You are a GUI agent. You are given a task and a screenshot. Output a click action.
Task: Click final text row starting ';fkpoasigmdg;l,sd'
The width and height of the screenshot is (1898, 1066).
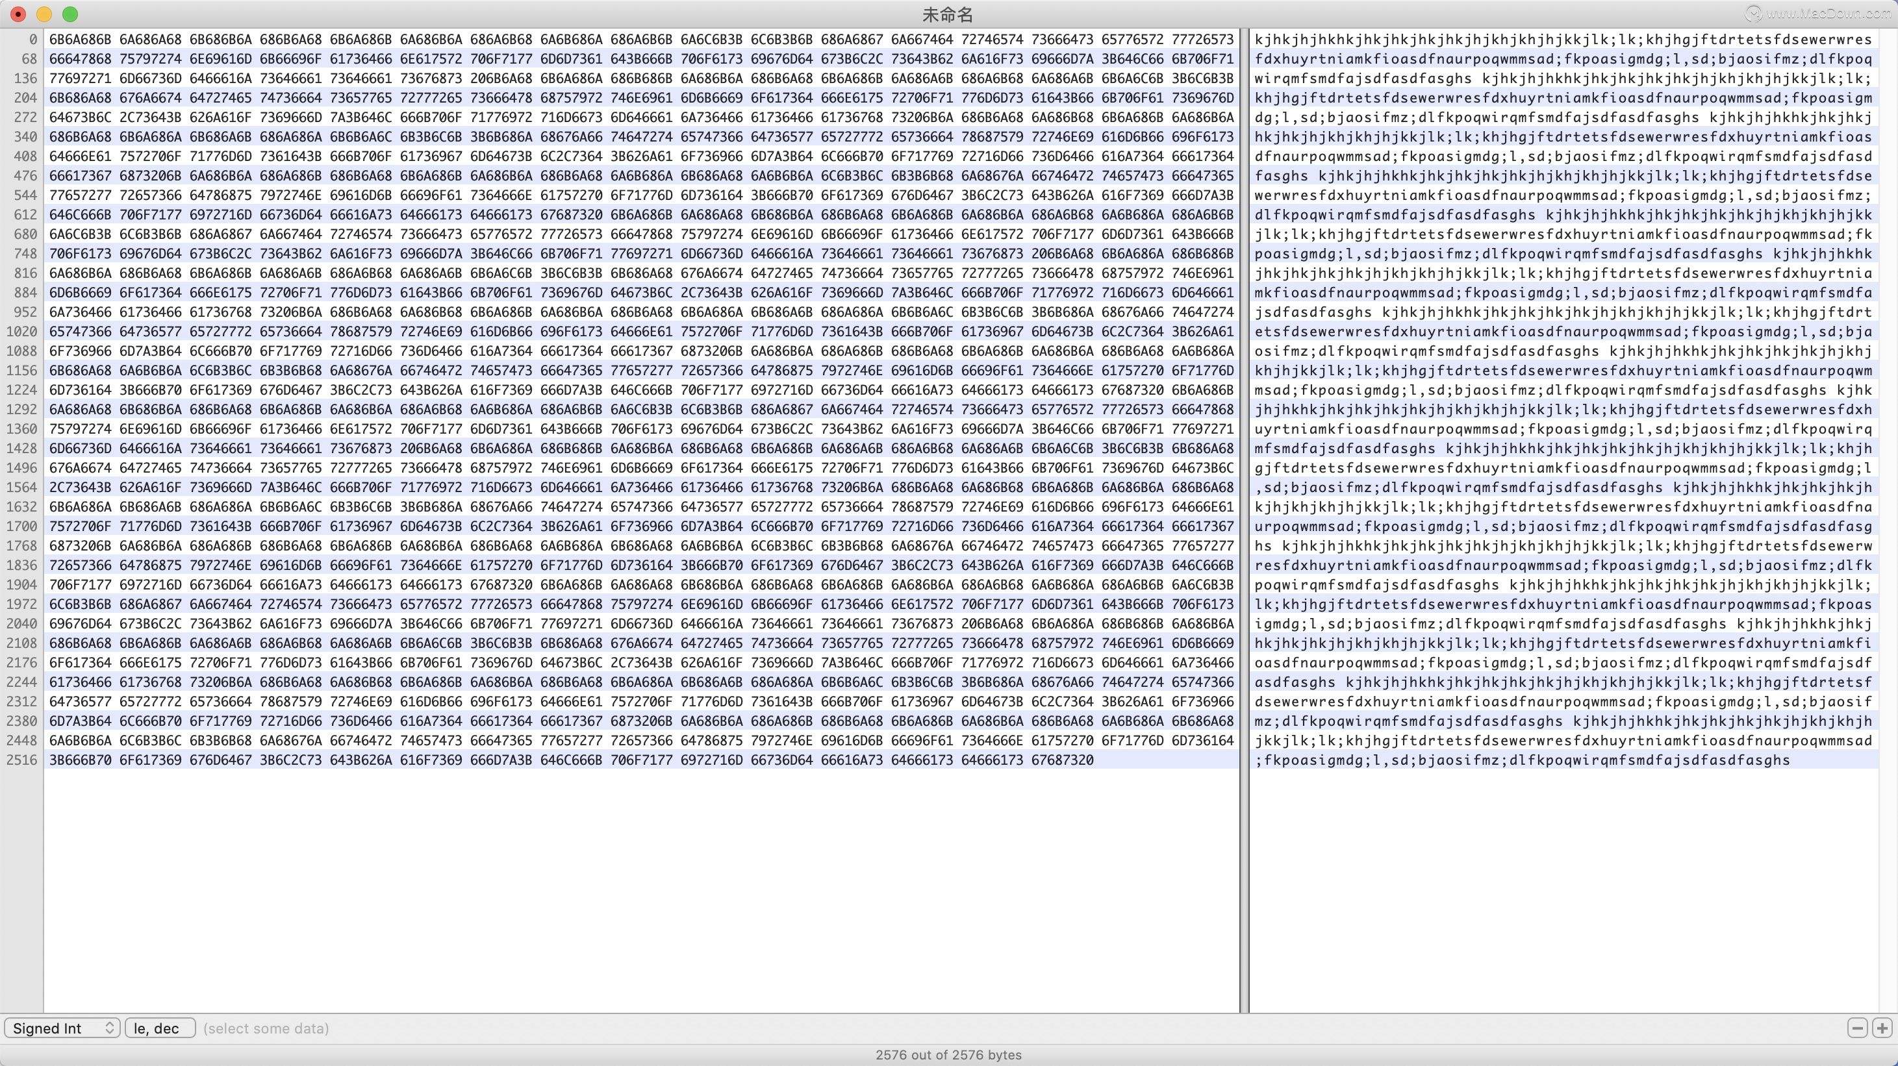[1522, 760]
